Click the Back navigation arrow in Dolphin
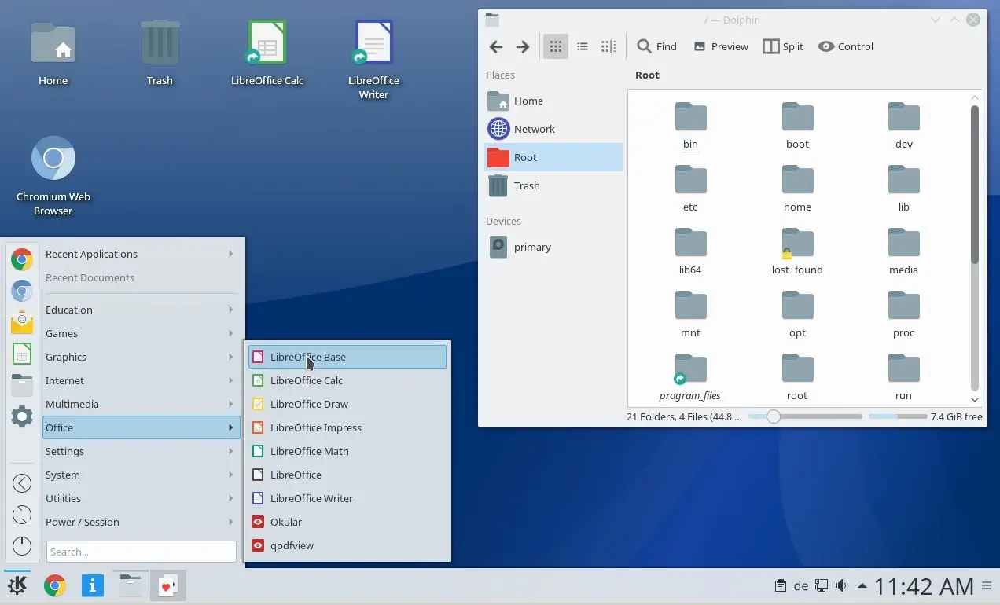 (x=496, y=46)
